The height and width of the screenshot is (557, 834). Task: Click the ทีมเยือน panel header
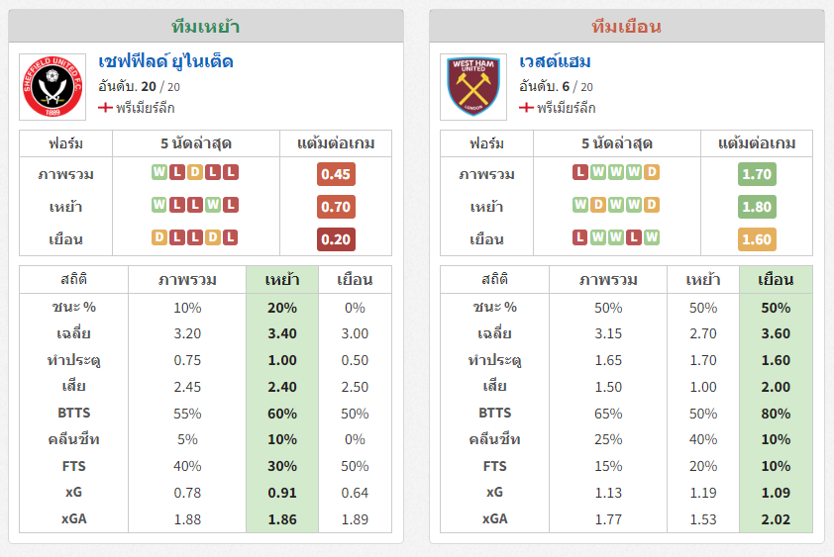pos(627,26)
